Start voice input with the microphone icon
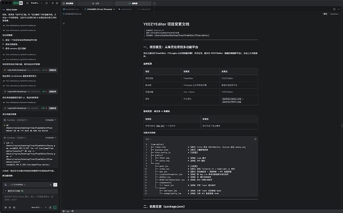343x213 pixels. 50,208
